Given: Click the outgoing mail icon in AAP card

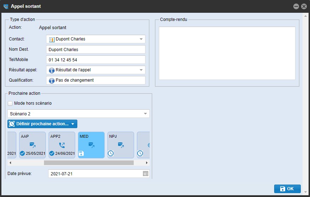Looking at the screenshot, I should tap(33, 145).
